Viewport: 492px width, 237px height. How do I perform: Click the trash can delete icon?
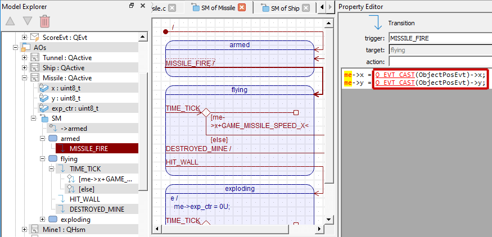(x=44, y=22)
